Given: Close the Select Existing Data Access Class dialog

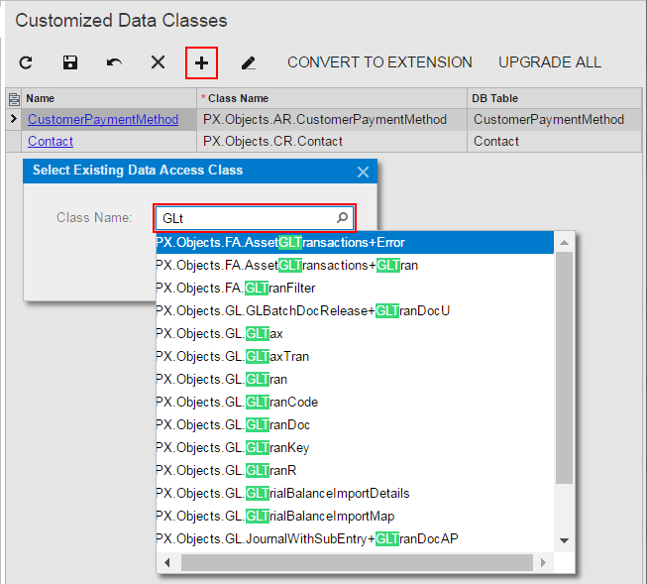Looking at the screenshot, I should (363, 172).
